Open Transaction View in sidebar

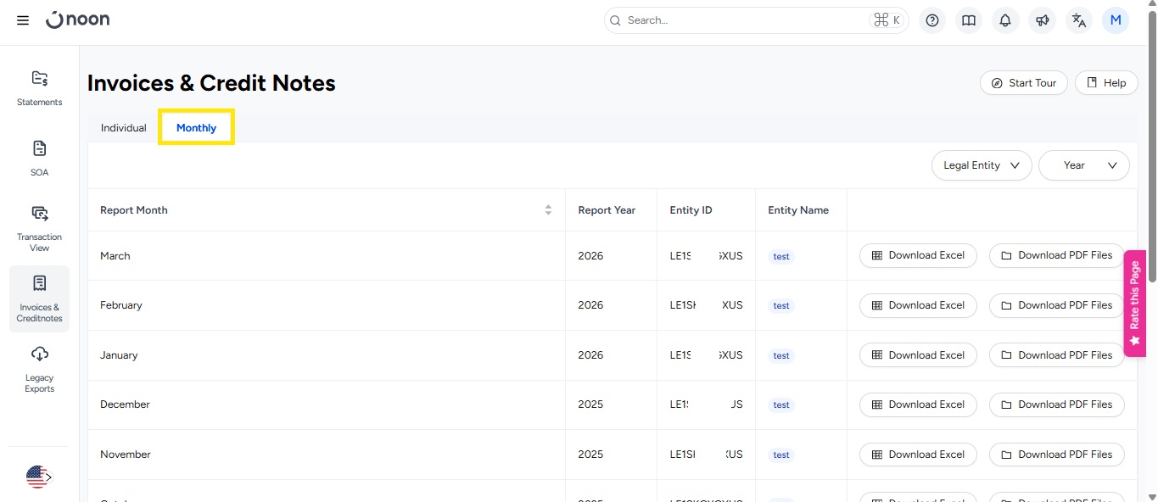pyautogui.click(x=40, y=228)
